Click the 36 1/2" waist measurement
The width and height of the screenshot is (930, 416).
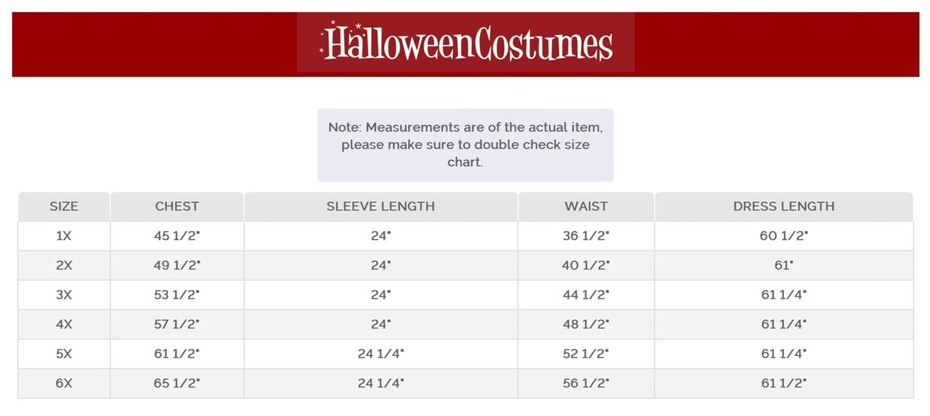586,236
